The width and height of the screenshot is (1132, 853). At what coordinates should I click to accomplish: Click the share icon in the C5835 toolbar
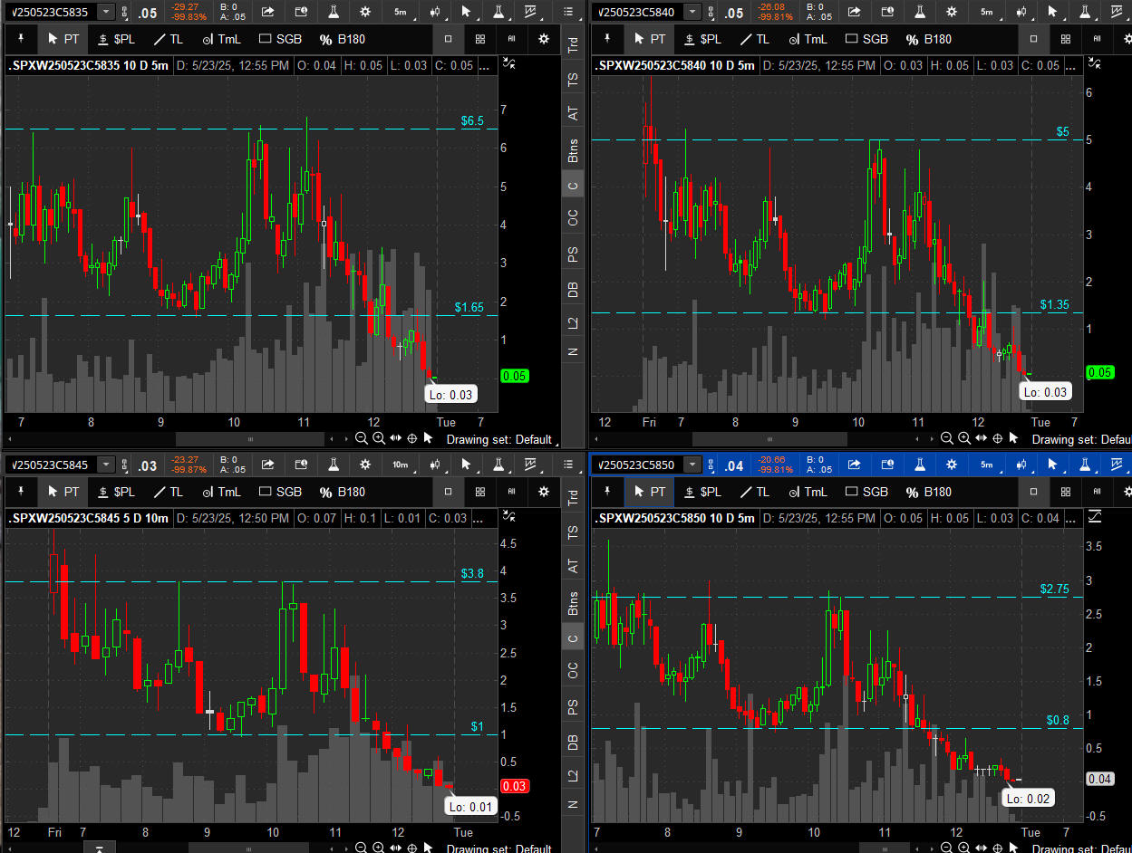click(x=268, y=12)
